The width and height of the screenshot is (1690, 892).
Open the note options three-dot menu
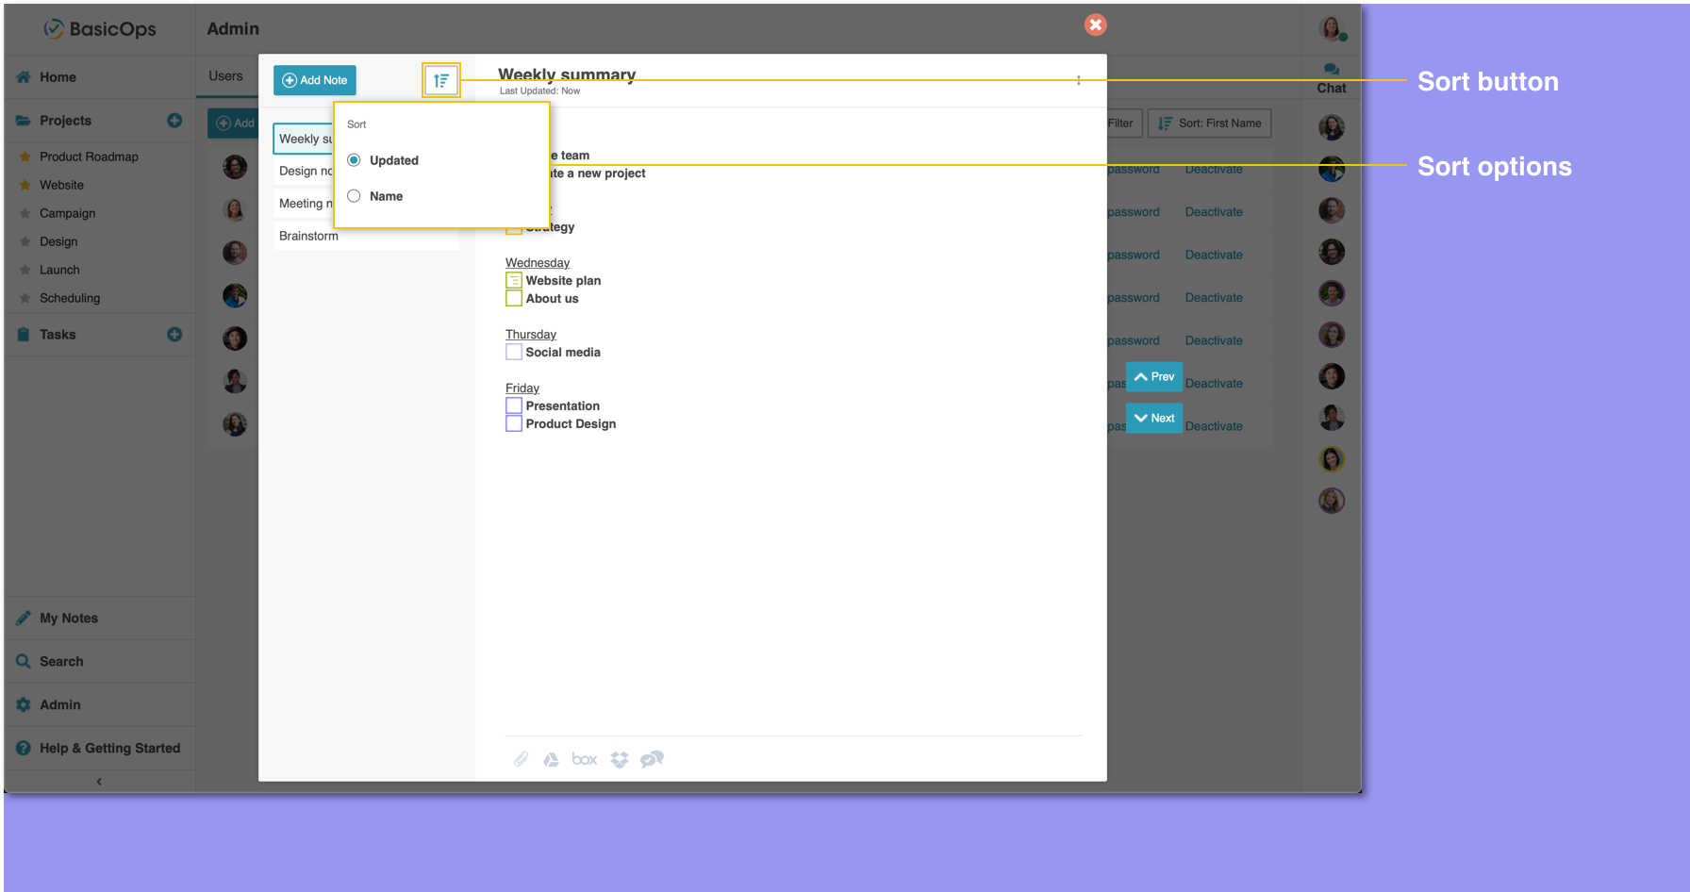[x=1079, y=80]
